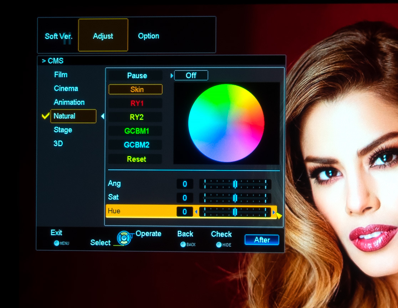Screen dimensions: 398x308
Task: Select the Ang row label
Action: [114, 184]
